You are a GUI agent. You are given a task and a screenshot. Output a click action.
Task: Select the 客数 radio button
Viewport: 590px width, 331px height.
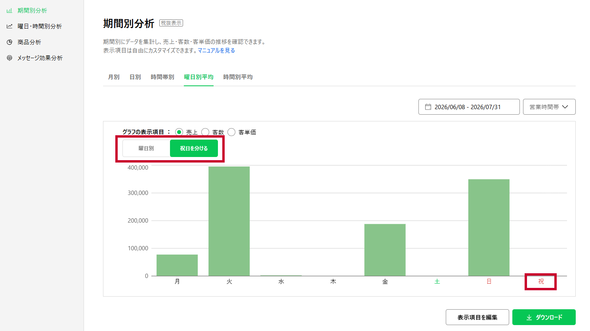(205, 132)
